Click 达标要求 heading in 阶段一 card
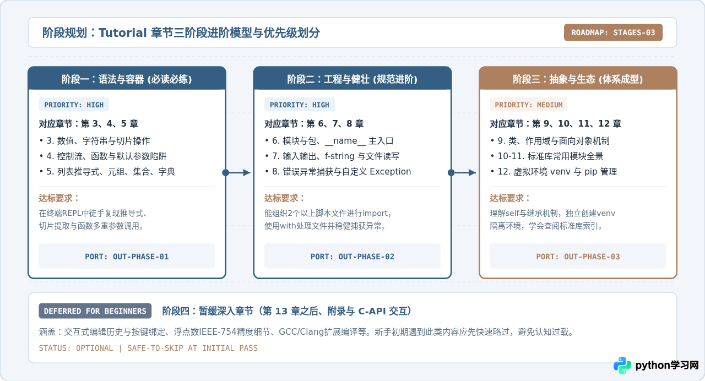Image resolution: width=705 pixels, height=381 pixels. pos(59,198)
